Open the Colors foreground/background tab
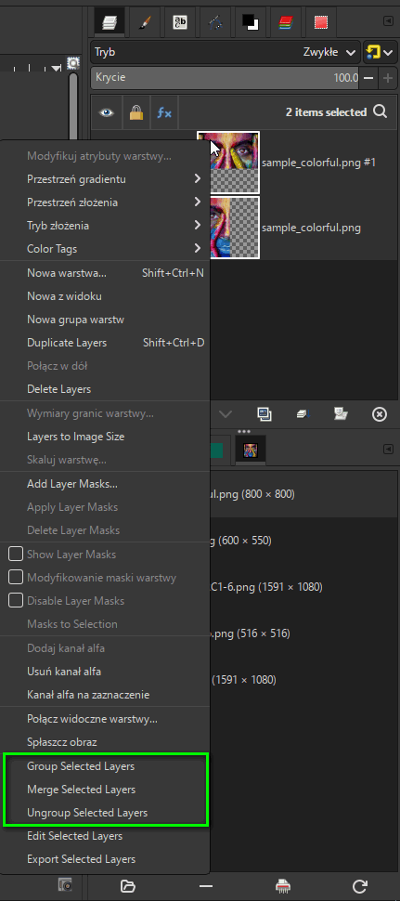The width and height of the screenshot is (400, 901). [x=251, y=22]
